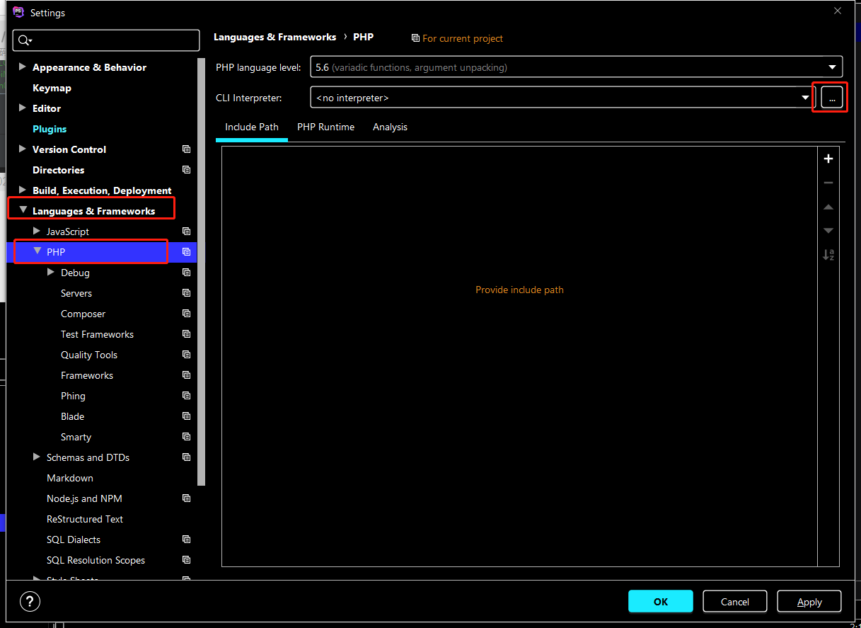The image size is (861, 628).
Task: Click project-level icon next to Phing
Action: tap(187, 396)
